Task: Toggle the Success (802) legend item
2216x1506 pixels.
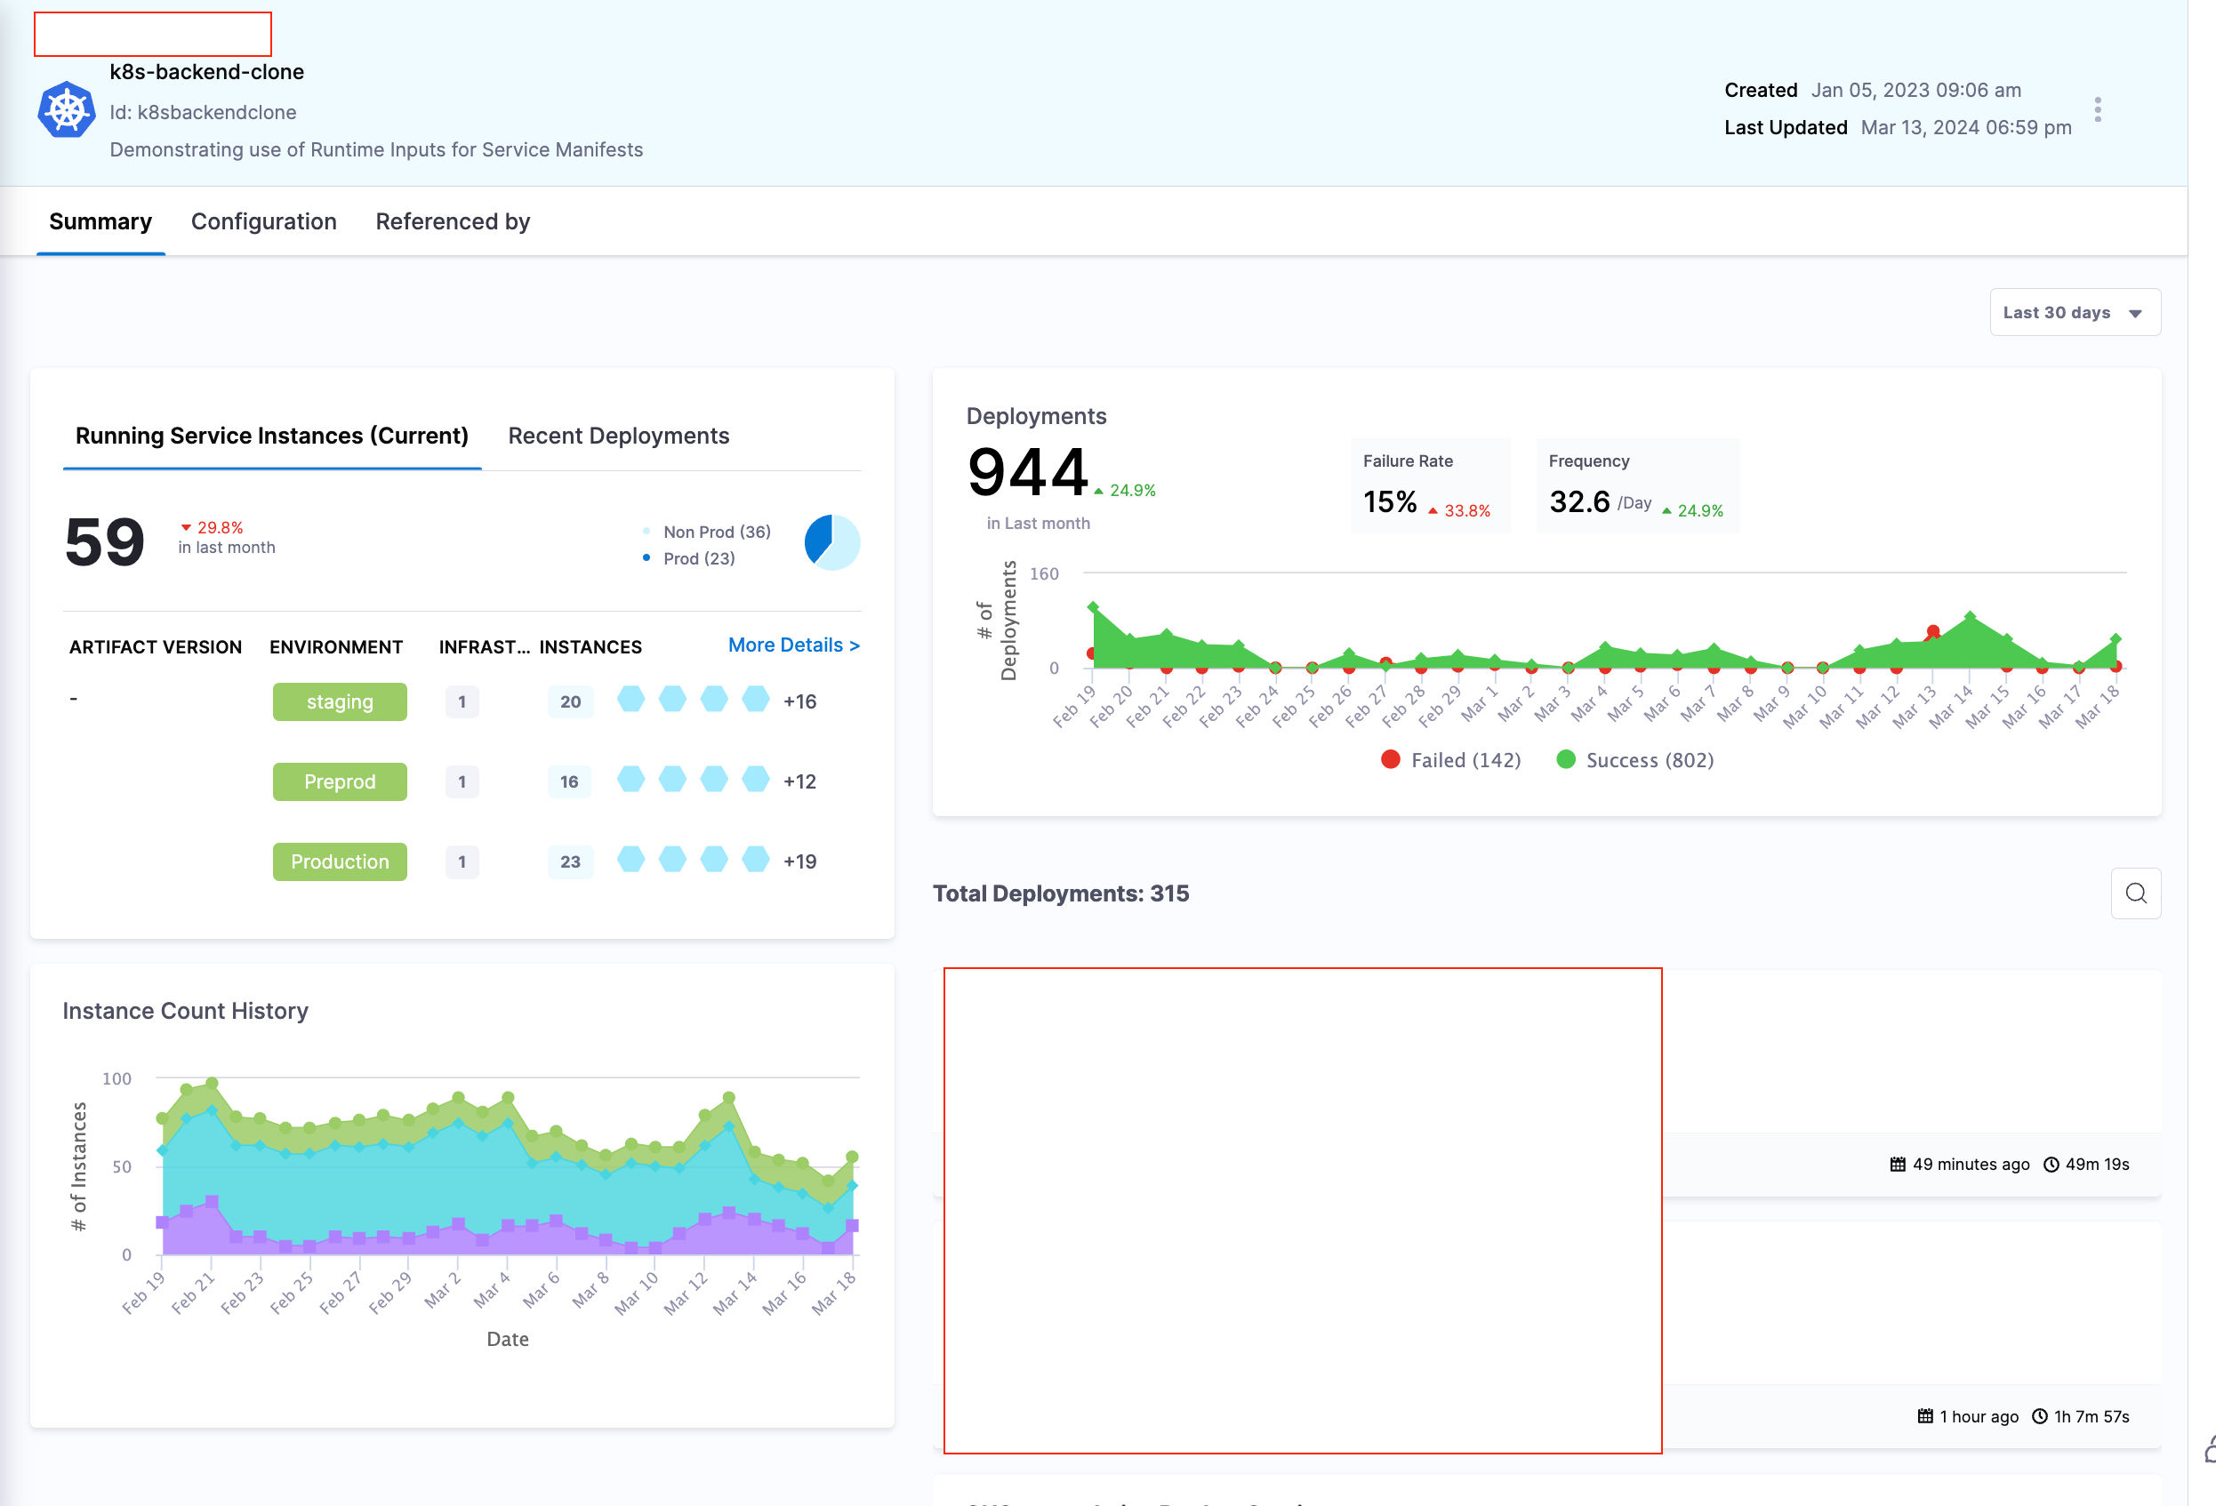Action: [x=1635, y=760]
